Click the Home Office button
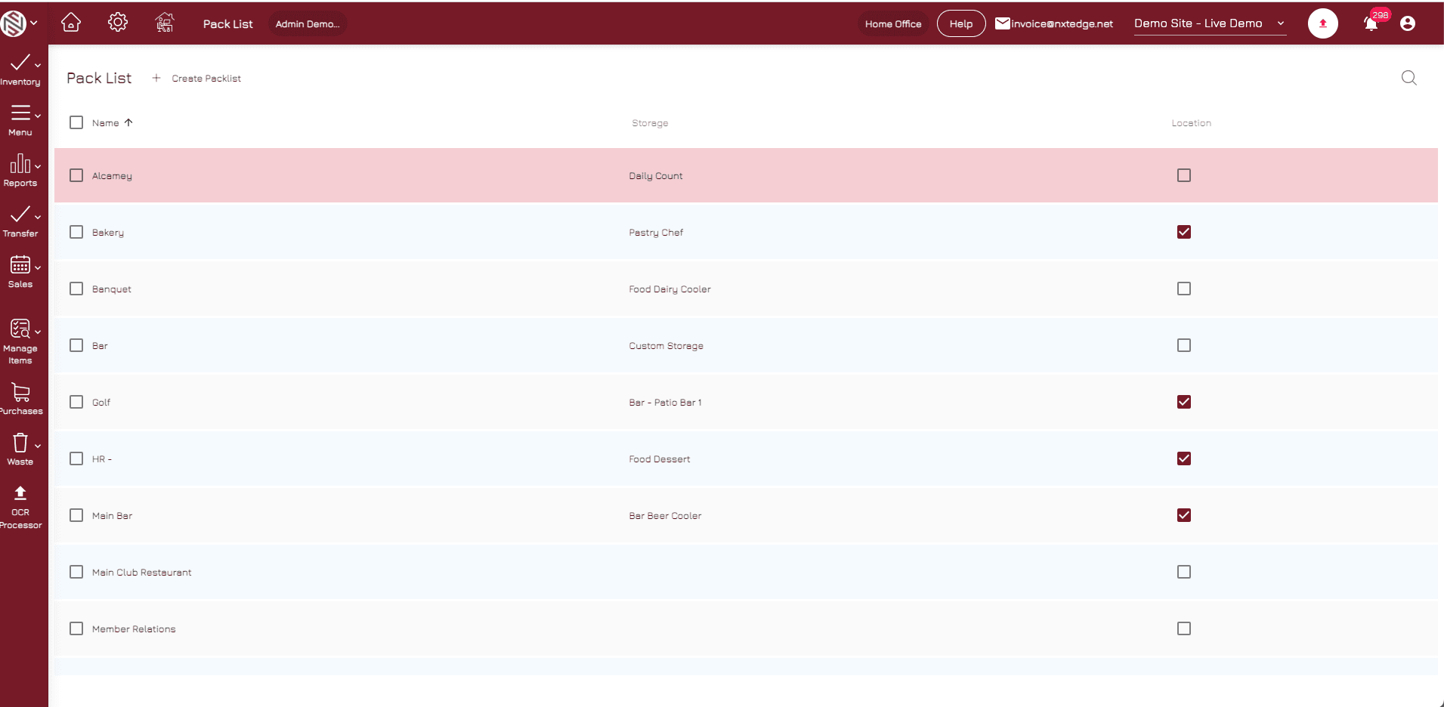This screenshot has height=707, width=1444. point(893,24)
